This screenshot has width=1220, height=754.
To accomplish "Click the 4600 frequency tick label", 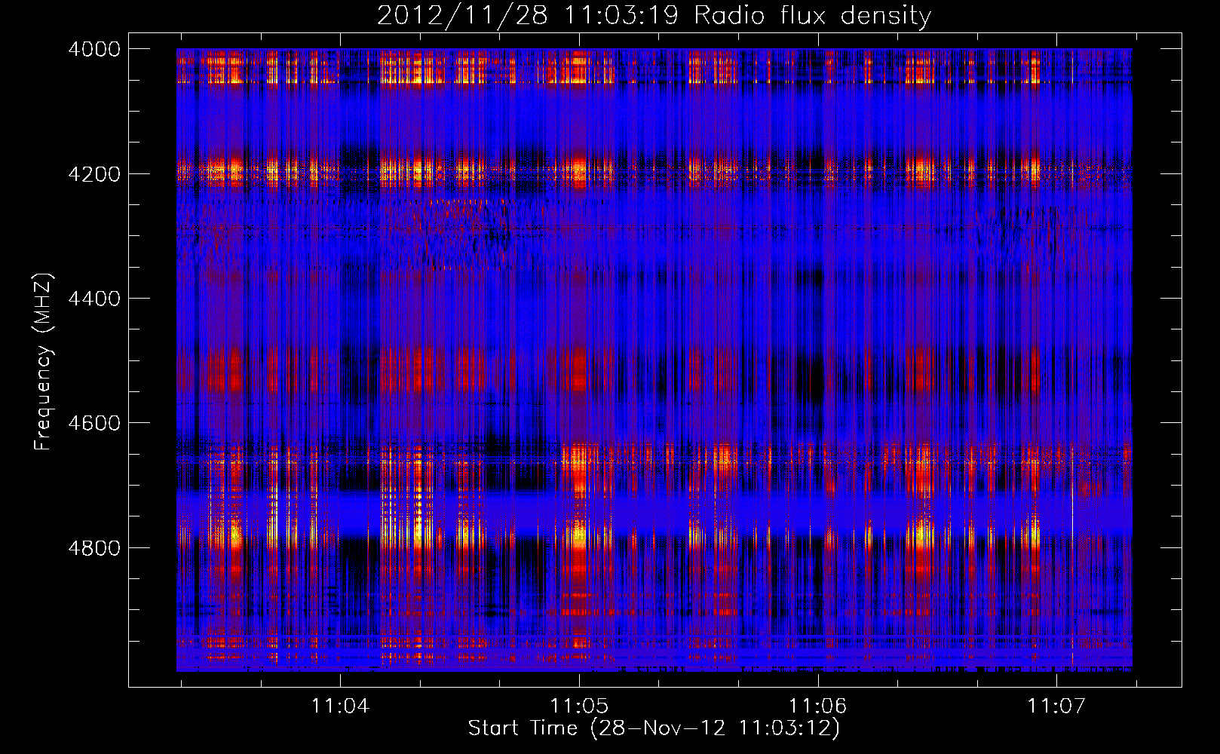I will coord(94,423).
